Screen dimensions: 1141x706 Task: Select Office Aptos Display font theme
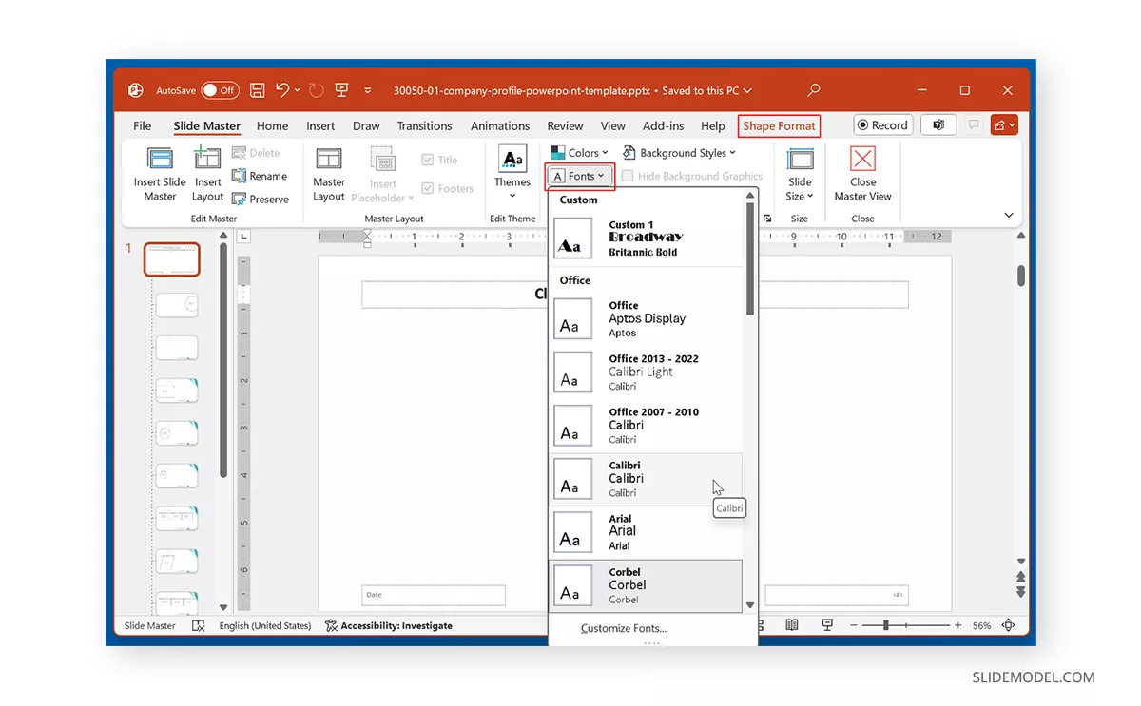coord(648,318)
